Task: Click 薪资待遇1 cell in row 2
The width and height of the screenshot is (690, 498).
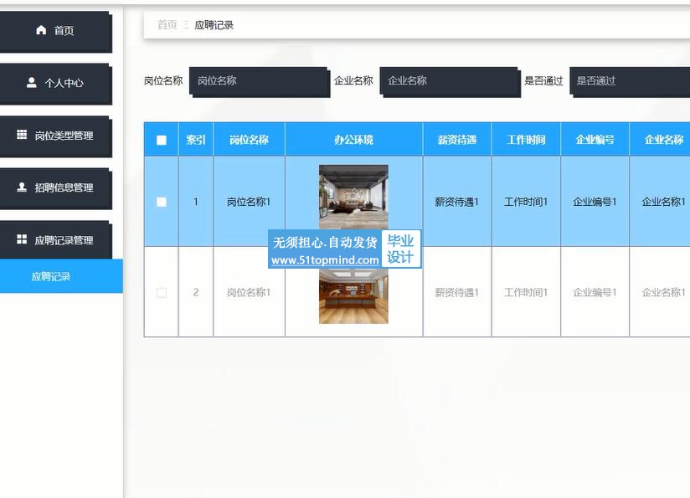Action: (456, 293)
